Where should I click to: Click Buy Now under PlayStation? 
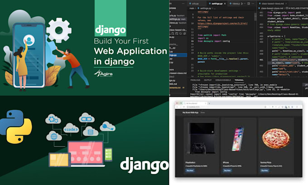pos(190,171)
